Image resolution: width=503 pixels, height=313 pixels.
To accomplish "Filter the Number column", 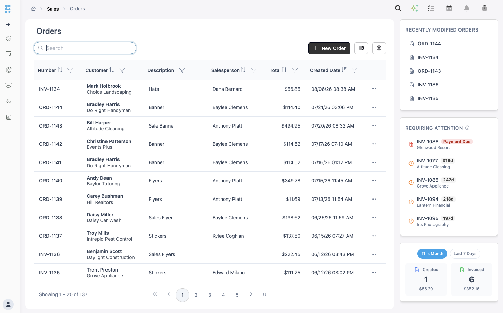I will coord(70,70).
